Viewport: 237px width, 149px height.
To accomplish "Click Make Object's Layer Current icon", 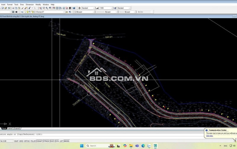I will pos(67,12).
